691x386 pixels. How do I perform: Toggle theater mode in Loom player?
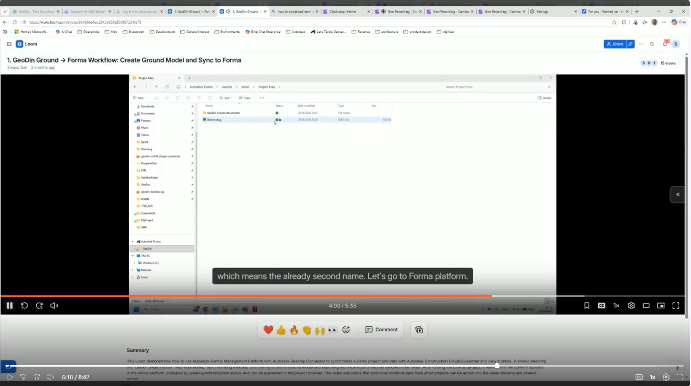646,306
